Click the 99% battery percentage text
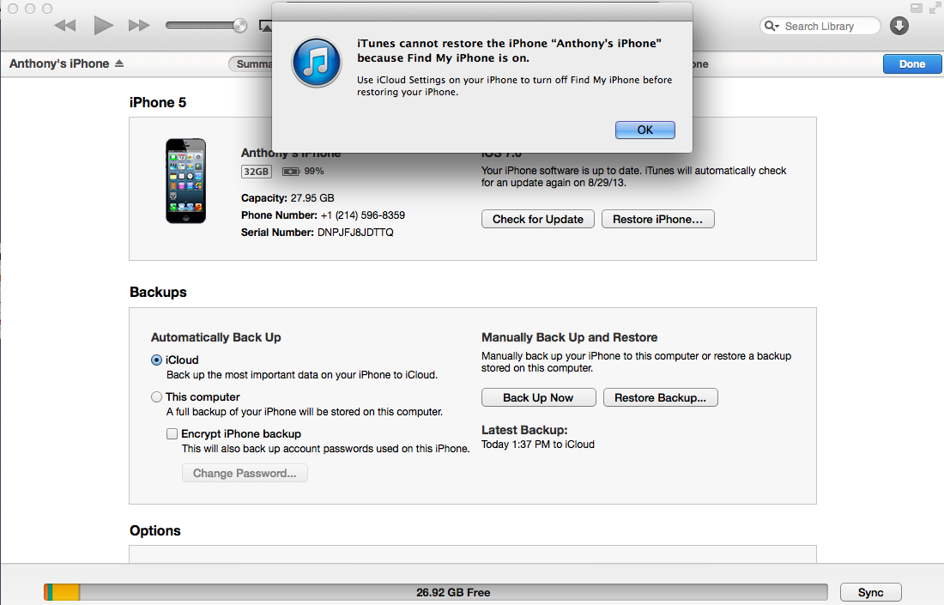Viewport: 944px width, 605px height. (314, 172)
